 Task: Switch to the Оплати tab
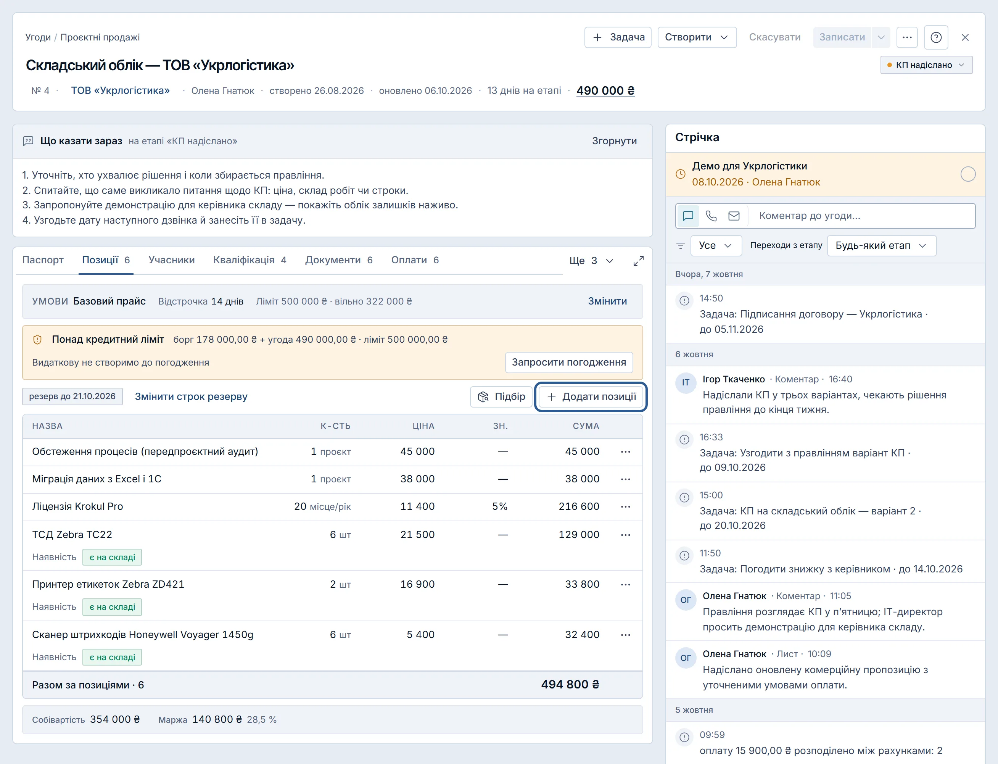coord(415,260)
